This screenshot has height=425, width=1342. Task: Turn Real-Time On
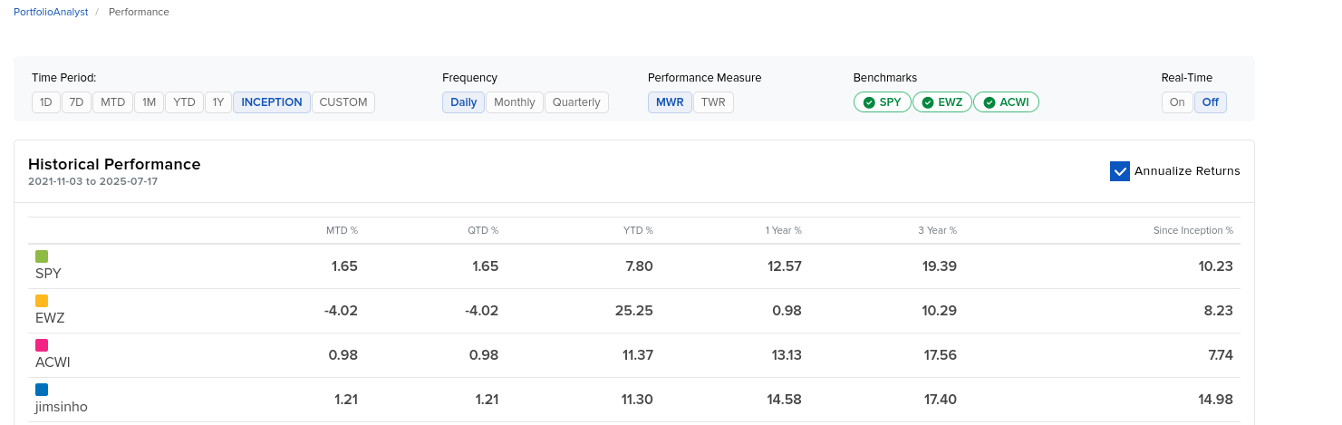pos(1177,102)
